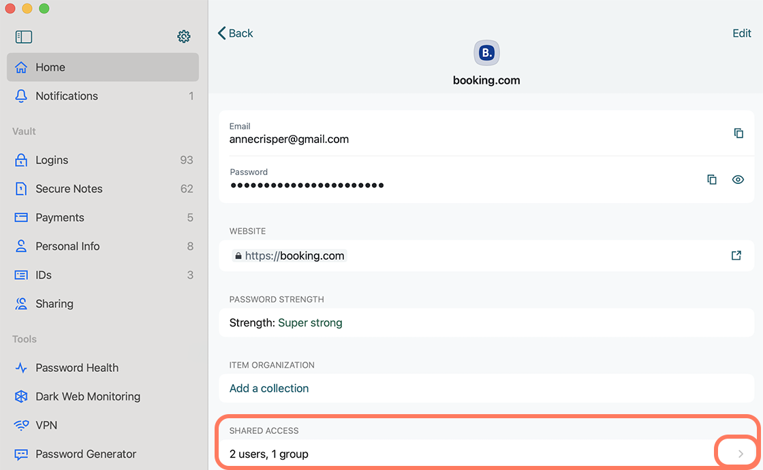Viewport: 763px width, 470px height.
Task: Open Dark Web Monitoring label
Action: [x=88, y=396]
